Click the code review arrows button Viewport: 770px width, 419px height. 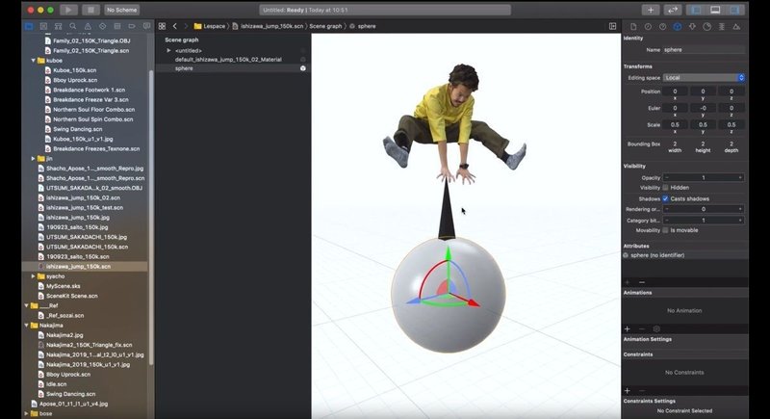[x=673, y=10]
